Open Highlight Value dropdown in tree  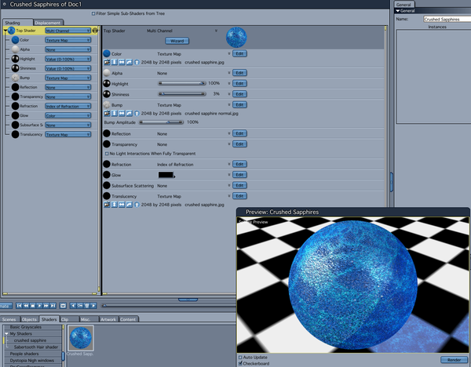68,59
